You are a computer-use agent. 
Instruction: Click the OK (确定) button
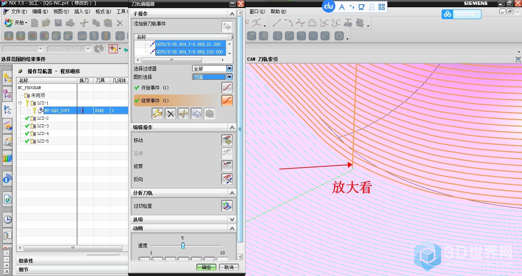pos(207,267)
